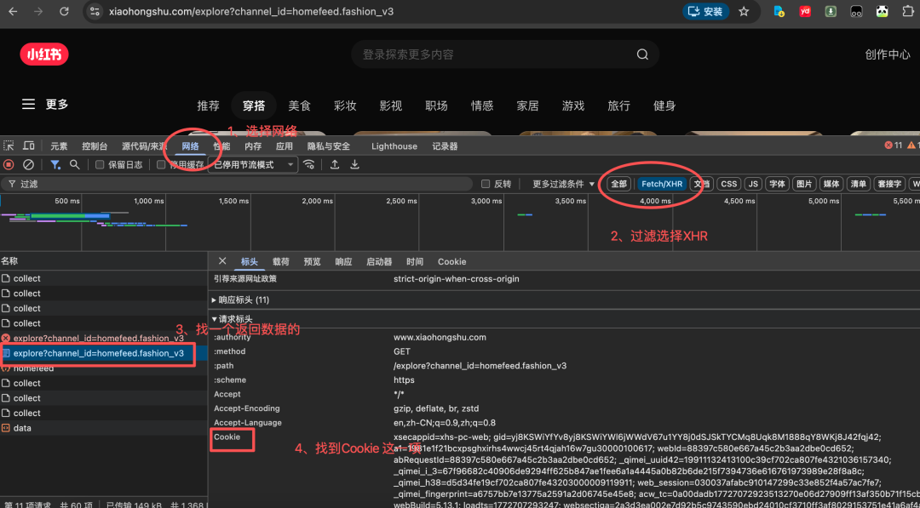Open the 11 errors counter in DevTools
The width and height of the screenshot is (920, 508).
893,146
